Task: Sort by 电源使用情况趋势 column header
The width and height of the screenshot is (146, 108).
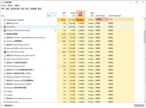Action: point(121,14)
